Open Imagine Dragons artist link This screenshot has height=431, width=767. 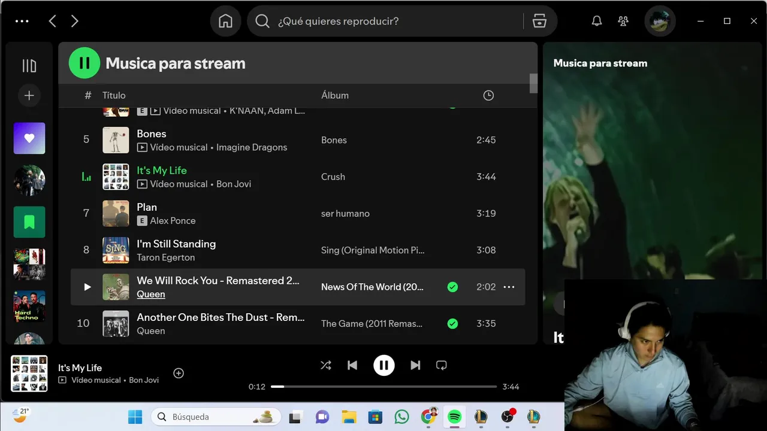(252, 147)
